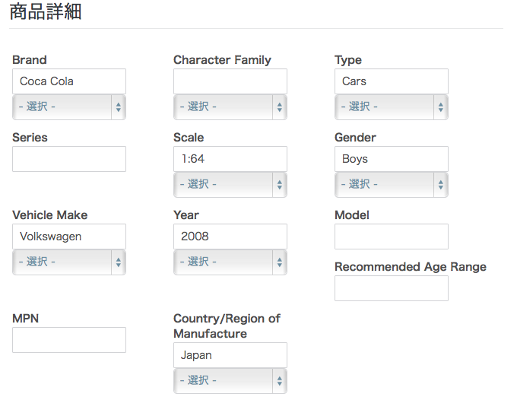Viewport: 517px width, 397px height.
Task: Open the Country/Region of Manufacture dropdown
Action: 230,381
